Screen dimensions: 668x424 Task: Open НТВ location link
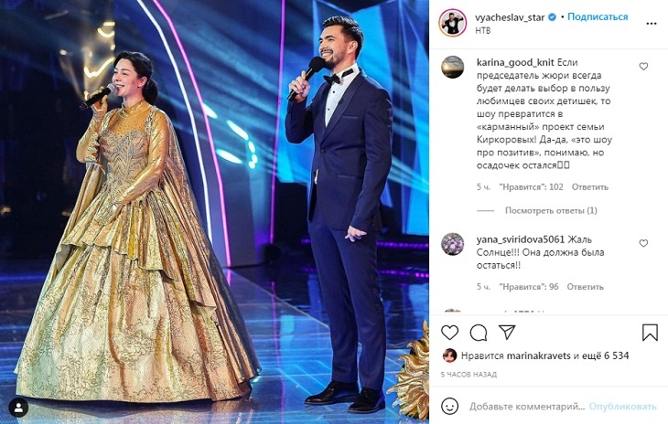[x=483, y=31]
